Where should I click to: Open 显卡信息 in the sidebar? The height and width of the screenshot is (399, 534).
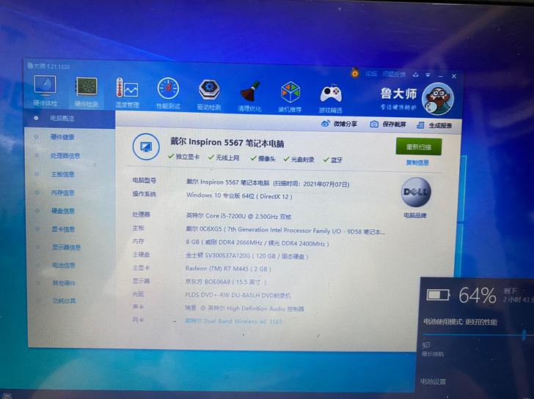pos(63,229)
